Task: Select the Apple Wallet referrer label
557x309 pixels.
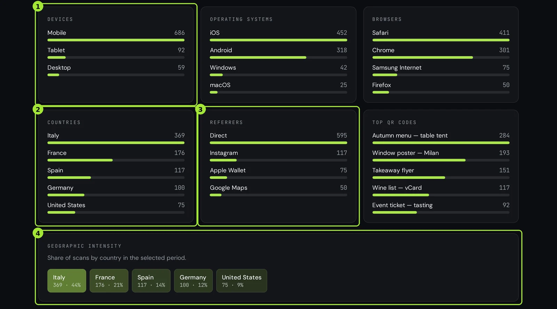Action: pos(228,170)
